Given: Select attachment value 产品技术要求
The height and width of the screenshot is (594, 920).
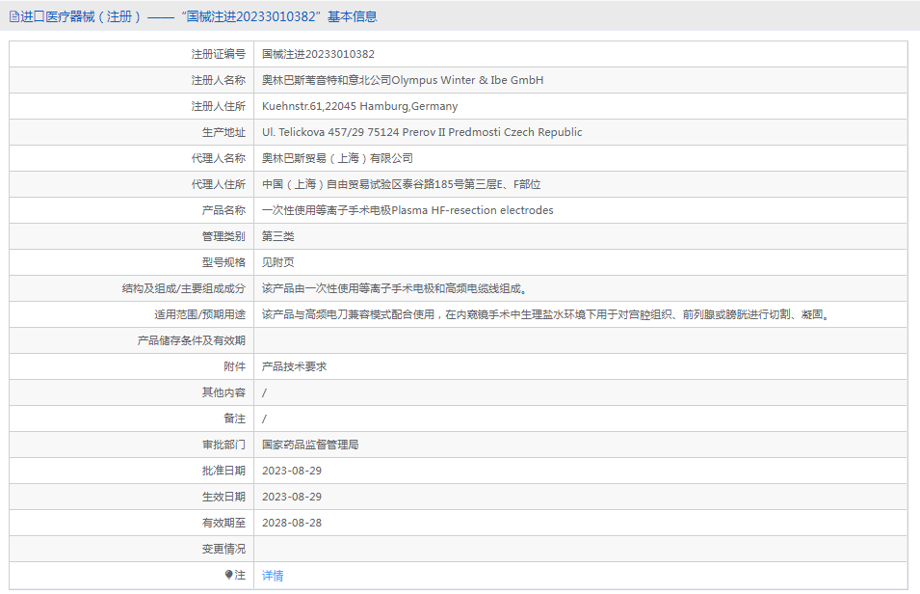Looking at the screenshot, I should (x=294, y=366).
